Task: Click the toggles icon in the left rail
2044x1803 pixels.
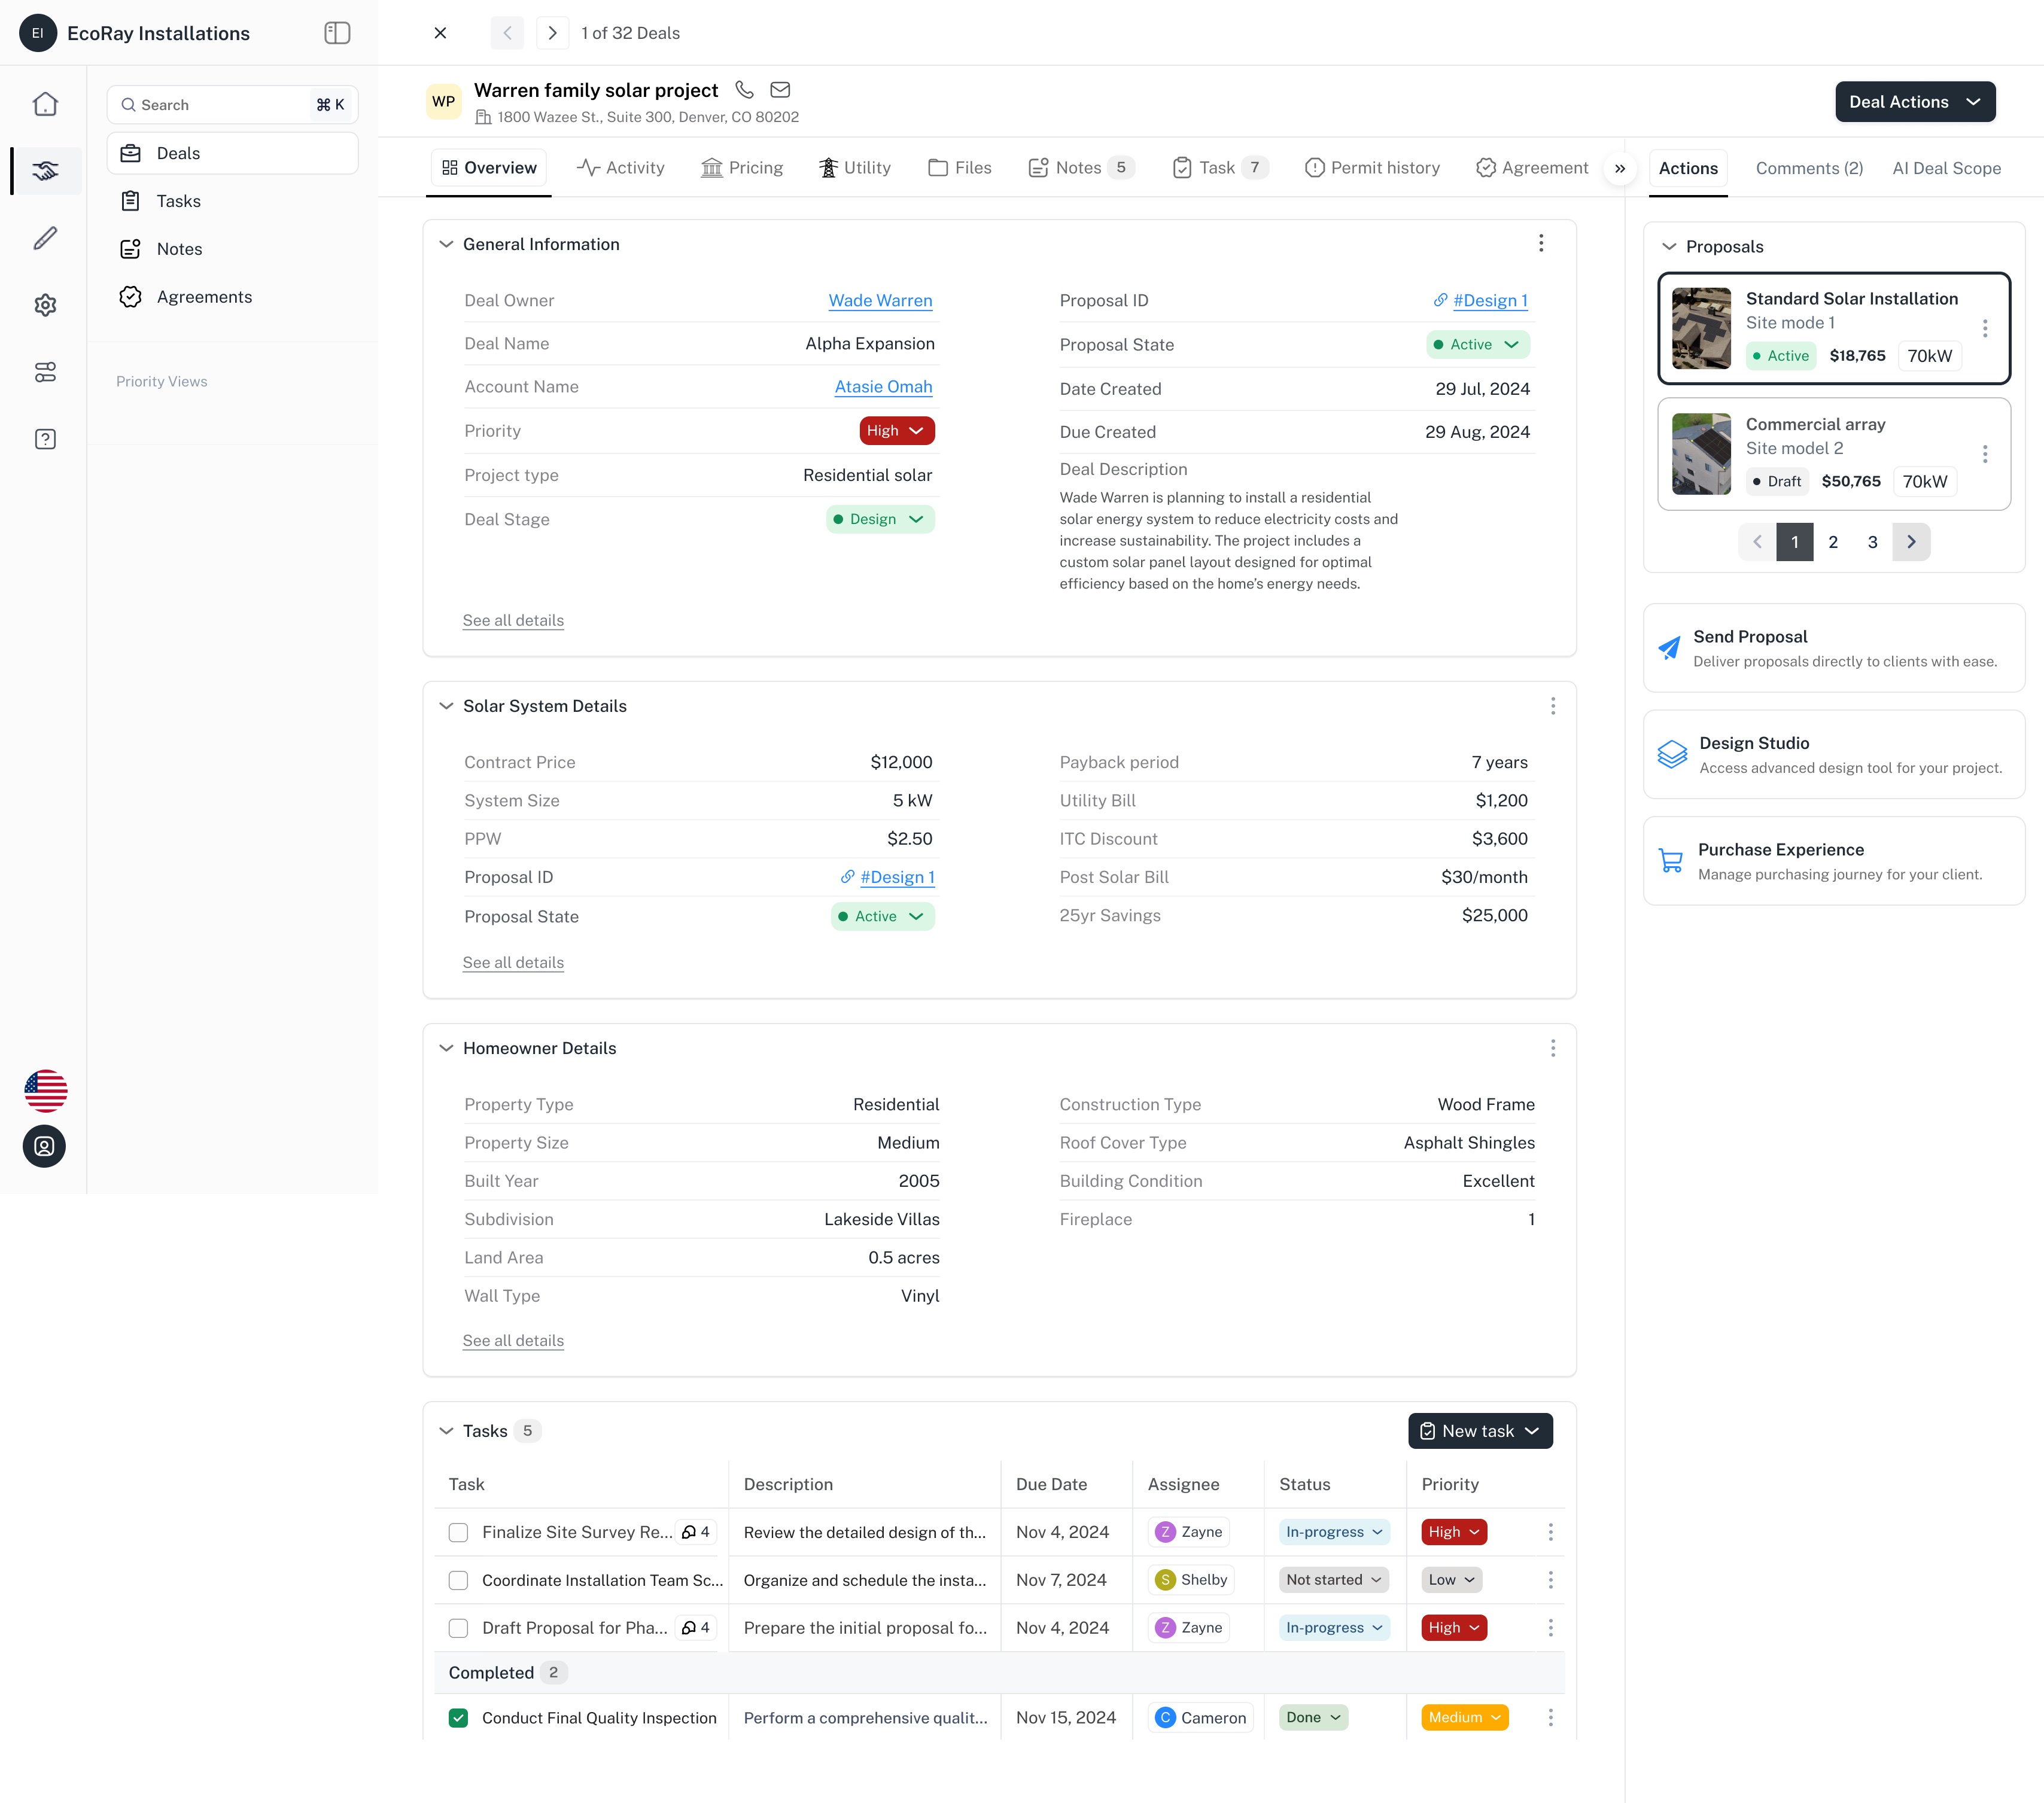Action: [45, 372]
